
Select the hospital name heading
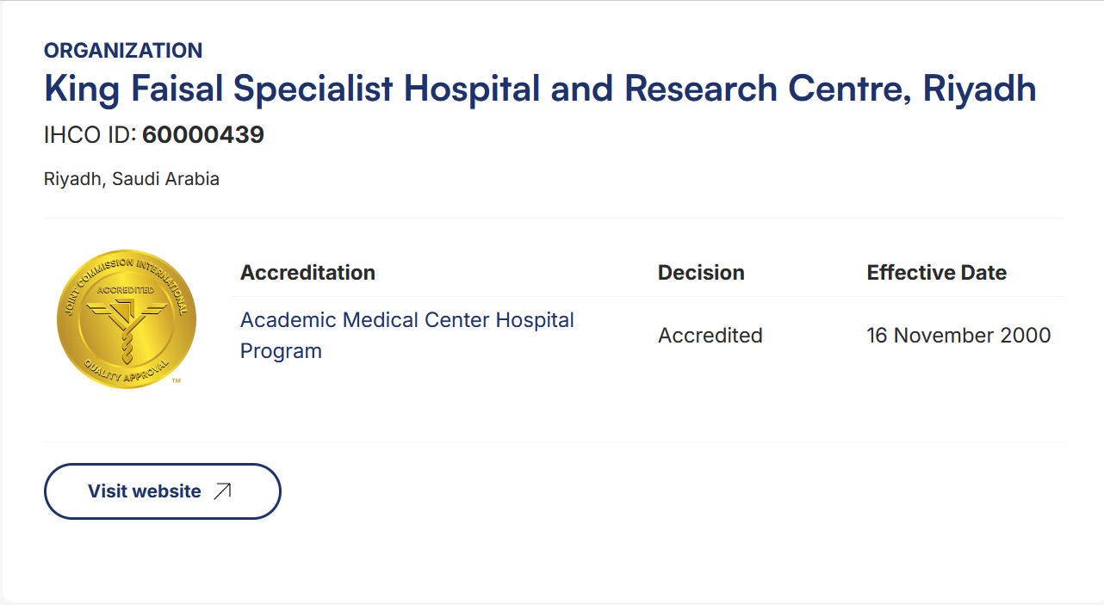pyautogui.click(x=540, y=89)
